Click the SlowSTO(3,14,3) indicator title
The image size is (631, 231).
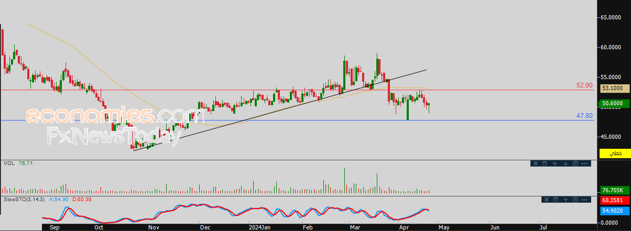(x=24, y=200)
